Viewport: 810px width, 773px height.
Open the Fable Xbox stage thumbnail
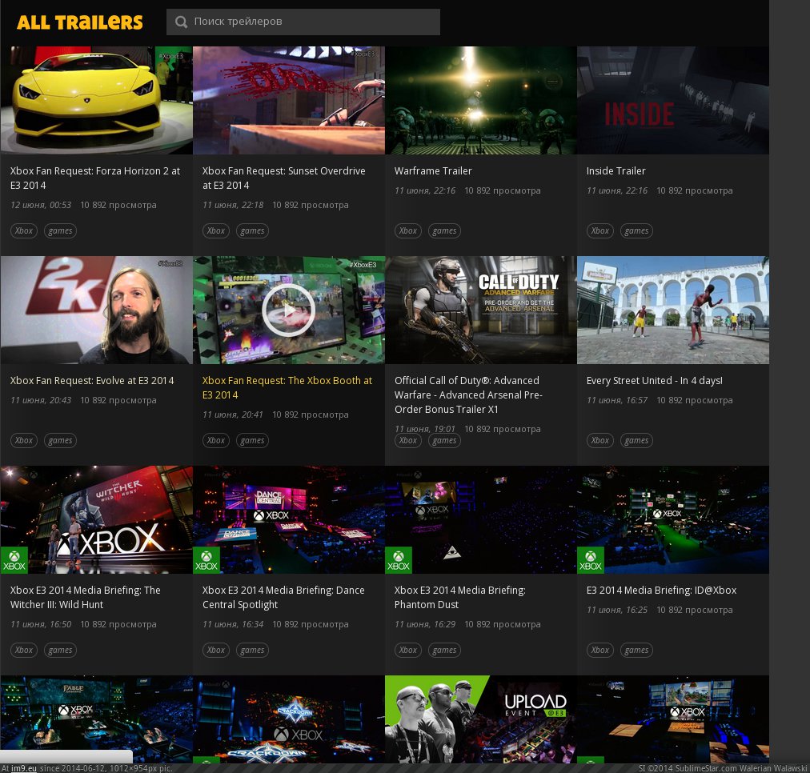(97, 719)
